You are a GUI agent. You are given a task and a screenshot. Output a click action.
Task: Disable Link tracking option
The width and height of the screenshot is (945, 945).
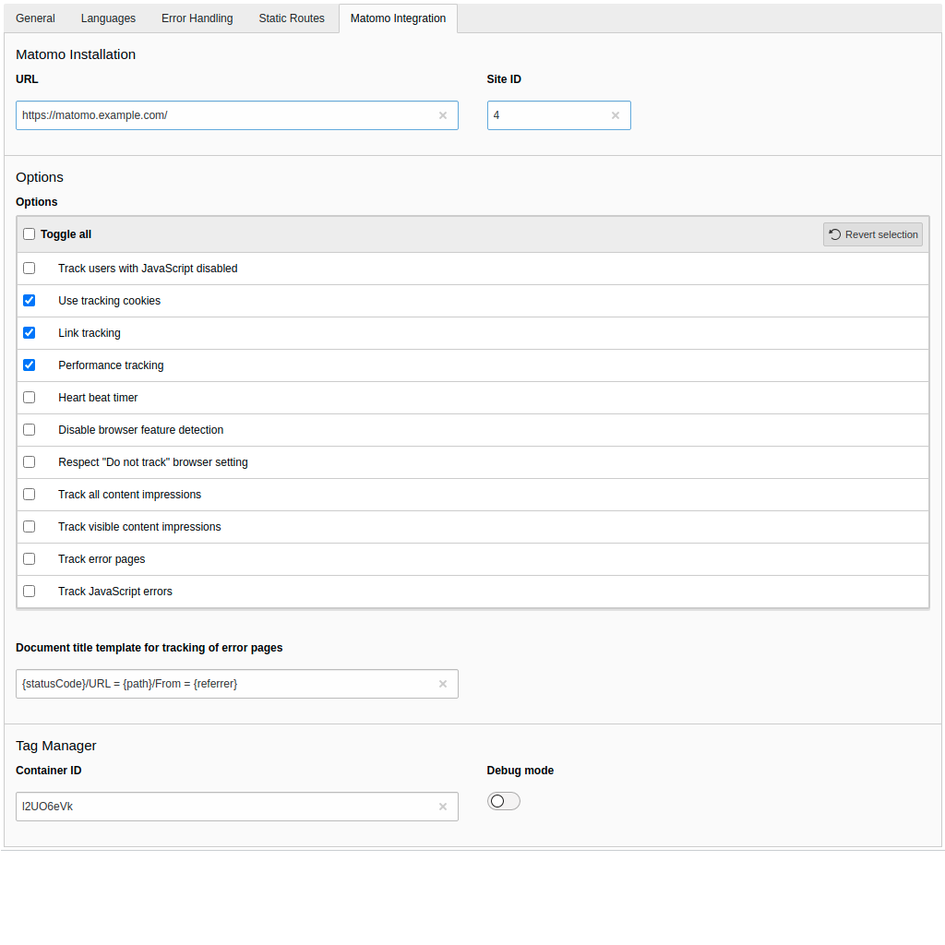tap(30, 333)
